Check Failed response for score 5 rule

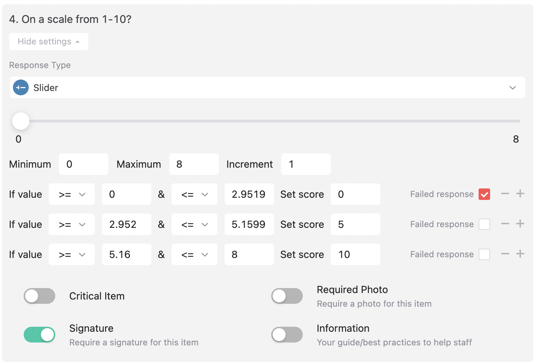484,224
